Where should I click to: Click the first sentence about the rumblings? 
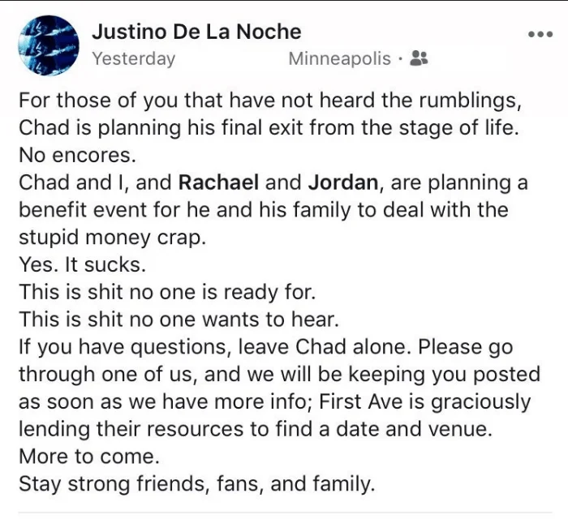pos(270,101)
